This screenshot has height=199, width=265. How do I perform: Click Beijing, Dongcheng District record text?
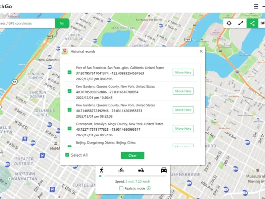tap(106, 143)
